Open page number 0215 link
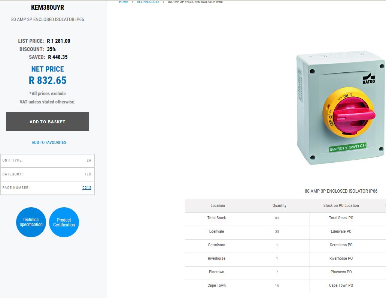 [x=87, y=187]
